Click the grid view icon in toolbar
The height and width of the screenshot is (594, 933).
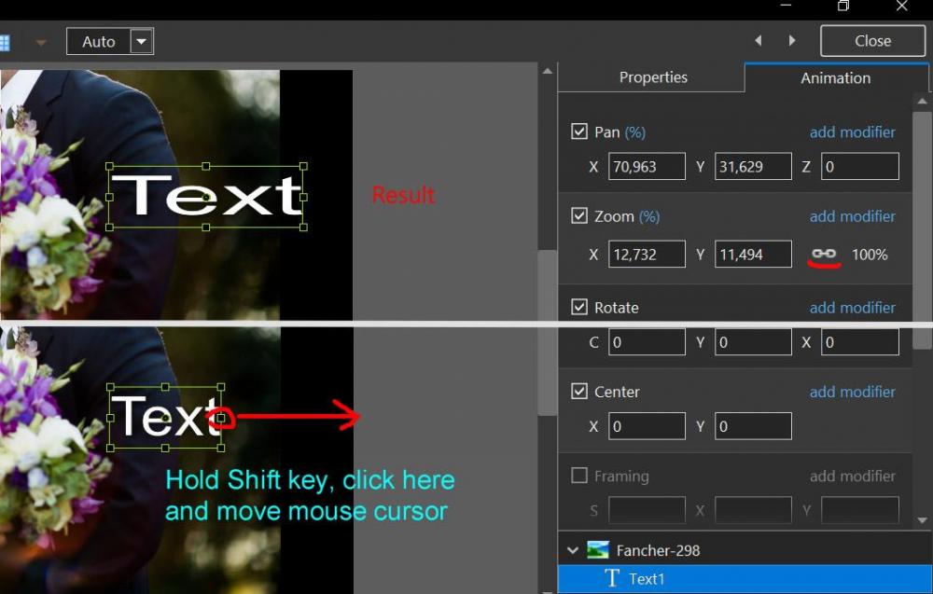pos(5,42)
